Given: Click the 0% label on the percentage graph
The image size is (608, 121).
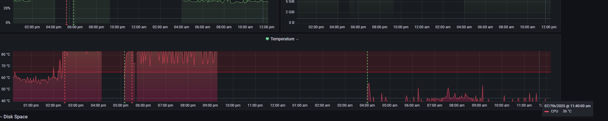Looking at the screenshot, I should (x=8, y=23).
